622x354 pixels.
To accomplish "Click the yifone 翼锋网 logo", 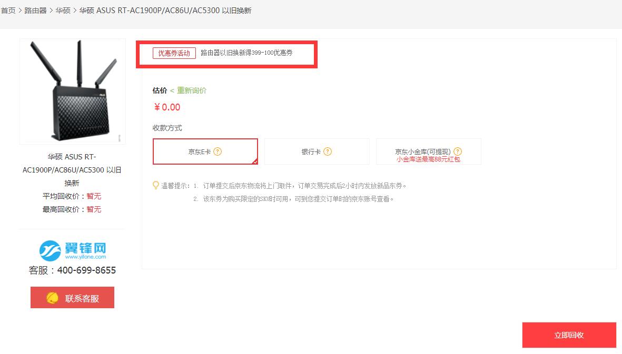I will tap(73, 250).
